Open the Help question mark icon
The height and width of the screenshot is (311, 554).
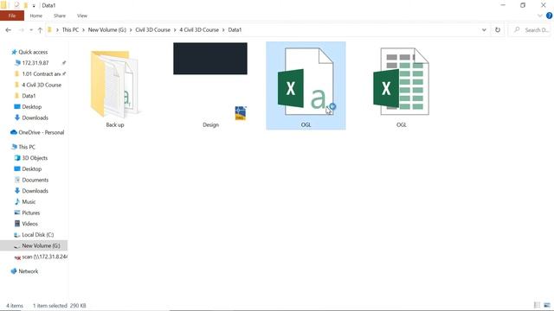549,16
